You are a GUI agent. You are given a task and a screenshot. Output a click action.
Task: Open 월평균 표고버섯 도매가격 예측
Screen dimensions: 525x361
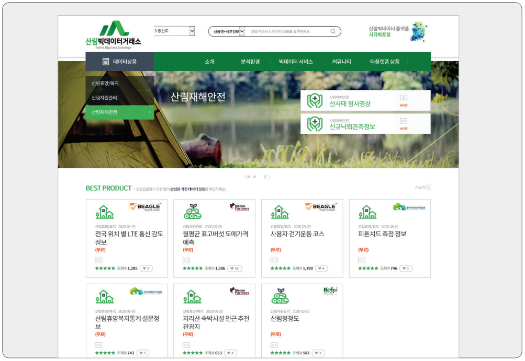215,238
